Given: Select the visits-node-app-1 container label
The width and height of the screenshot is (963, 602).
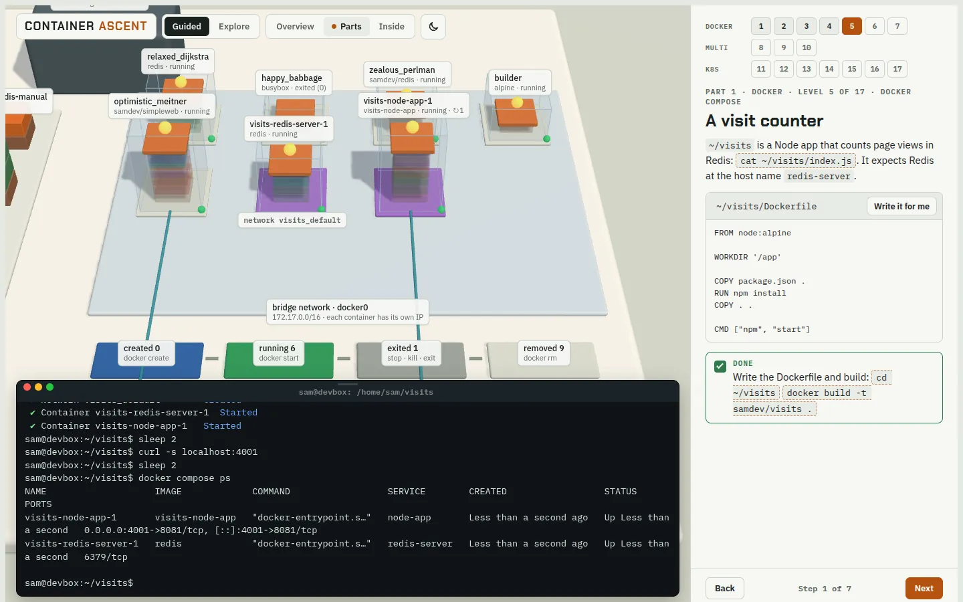Looking at the screenshot, I should click(x=413, y=105).
